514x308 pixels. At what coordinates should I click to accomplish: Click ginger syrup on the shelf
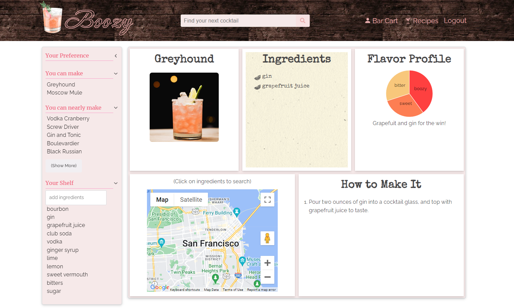pyautogui.click(x=63, y=250)
